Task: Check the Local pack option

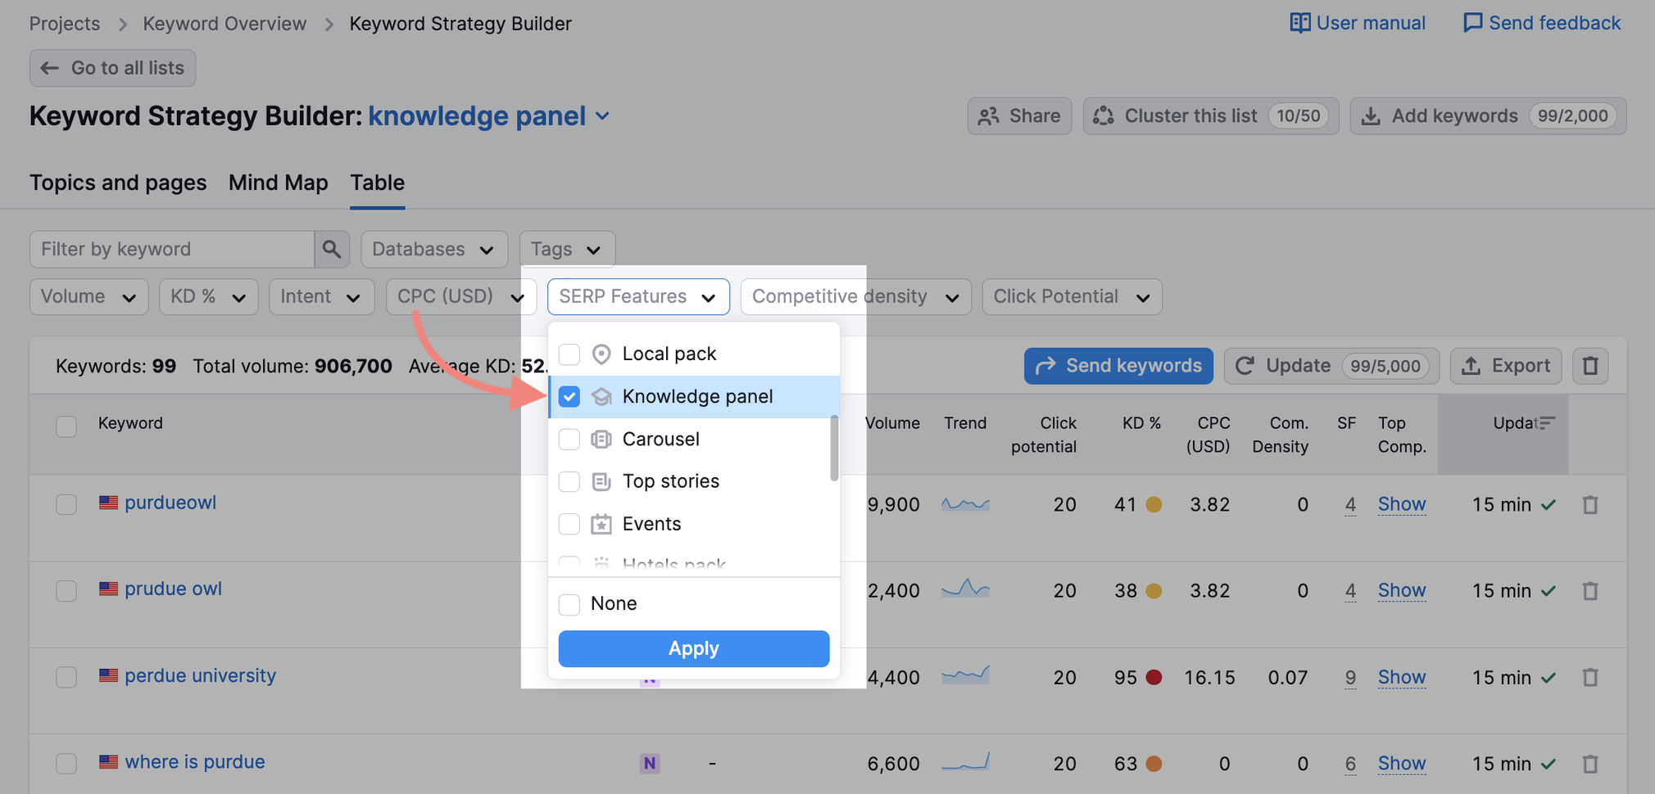Action: [x=569, y=354]
